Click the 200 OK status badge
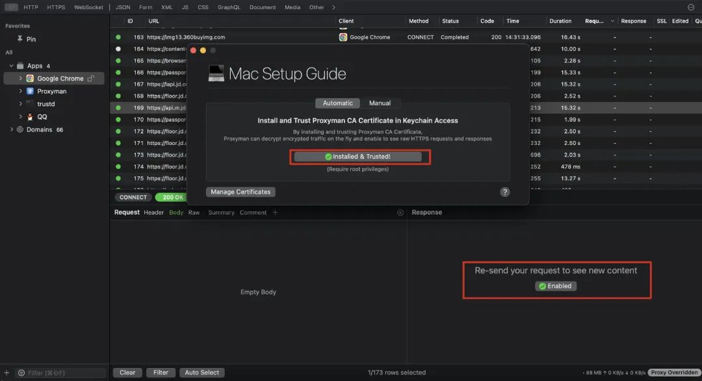The width and height of the screenshot is (702, 381). coord(170,198)
